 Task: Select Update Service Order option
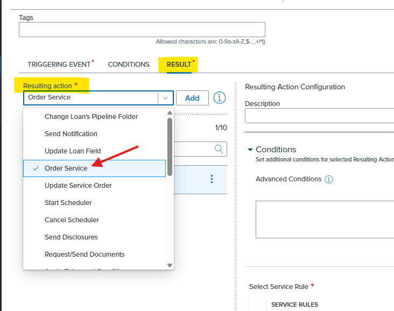95,186
